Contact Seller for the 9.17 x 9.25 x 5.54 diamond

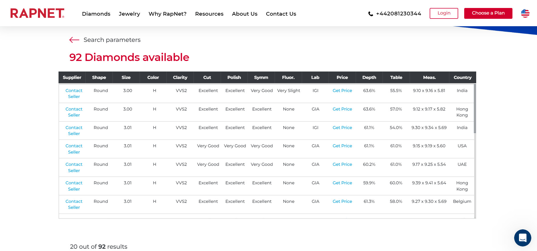click(74, 168)
